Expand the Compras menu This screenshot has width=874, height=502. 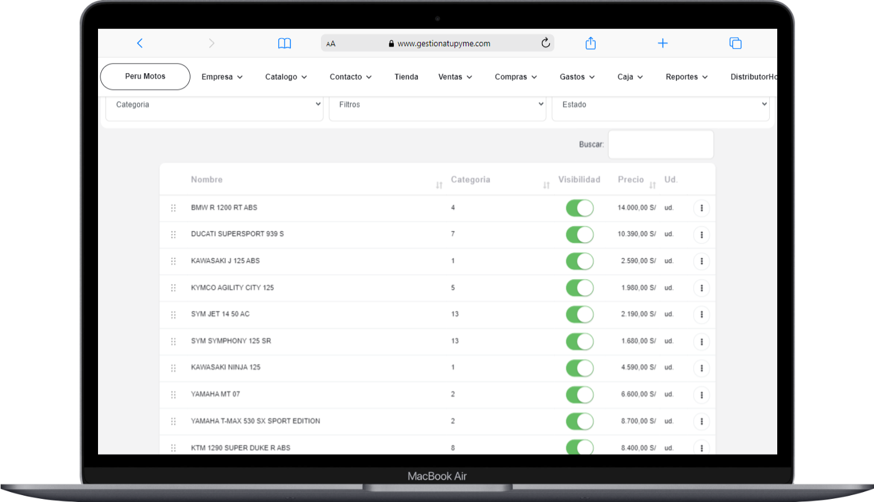pos(516,77)
